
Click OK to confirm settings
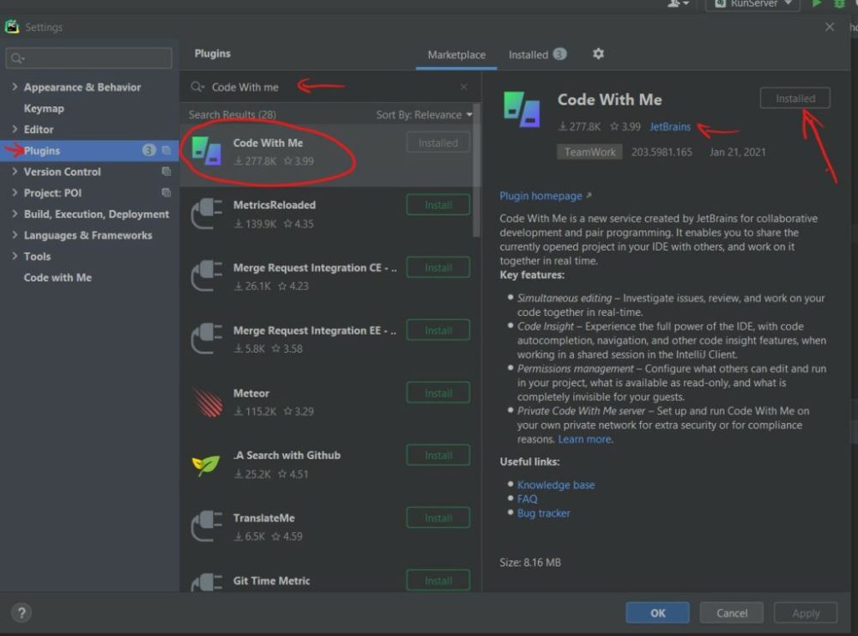click(x=658, y=613)
